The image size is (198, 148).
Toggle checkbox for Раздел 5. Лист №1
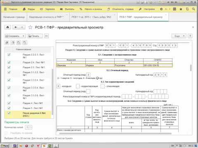9,108
